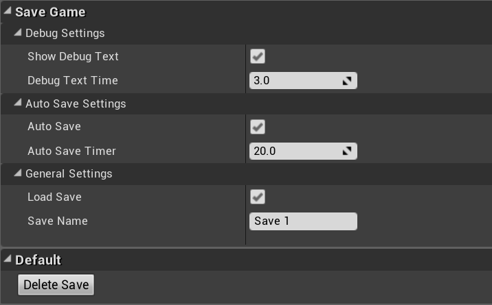Image resolution: width=492 pixels, height=305 pixels.
Task: Collapse the Auto Save Settings section
Action: tap(18, 103)
